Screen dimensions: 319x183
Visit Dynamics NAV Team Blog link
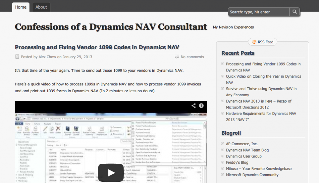click(247, 150)
